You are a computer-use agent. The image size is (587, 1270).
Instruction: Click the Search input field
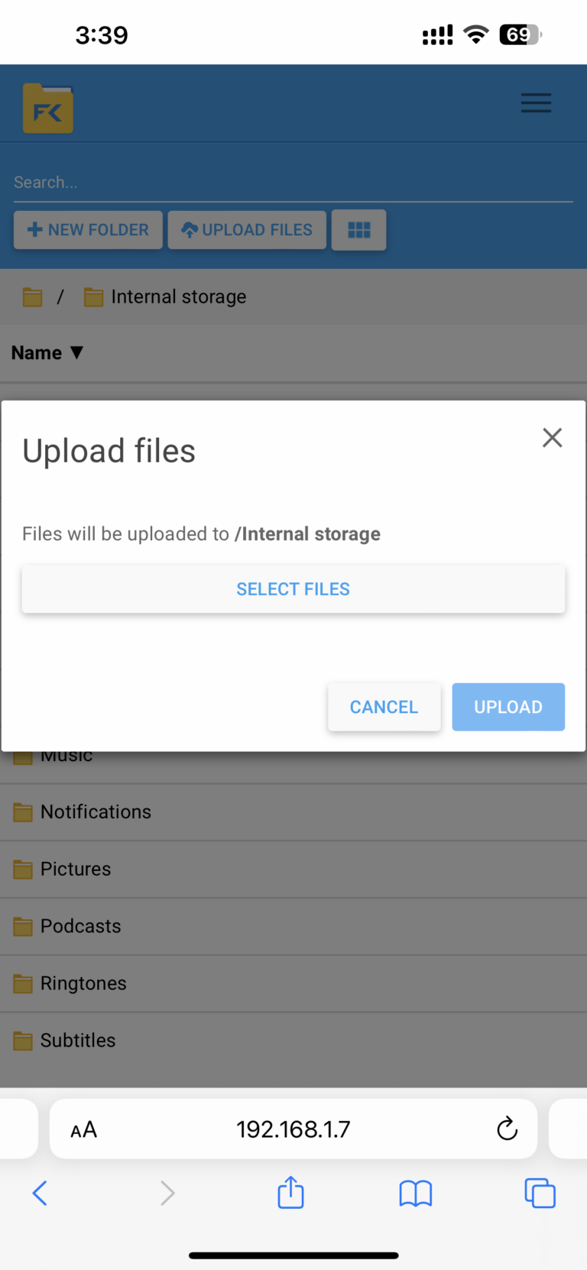coord(293,182)
